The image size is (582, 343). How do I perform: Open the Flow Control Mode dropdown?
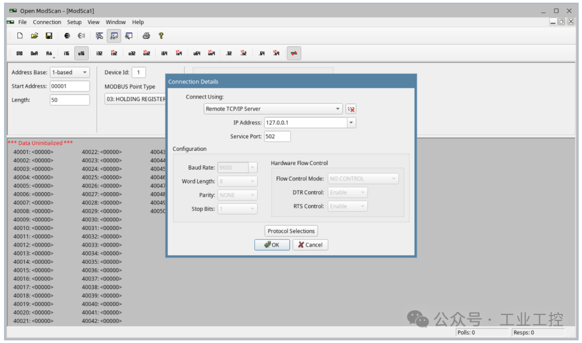pos(363,179)
